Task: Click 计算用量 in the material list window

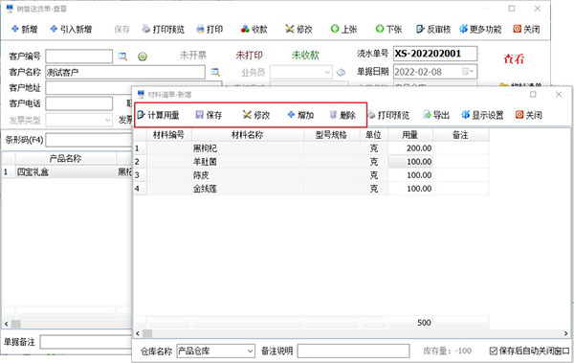Action: coord(158,115)
